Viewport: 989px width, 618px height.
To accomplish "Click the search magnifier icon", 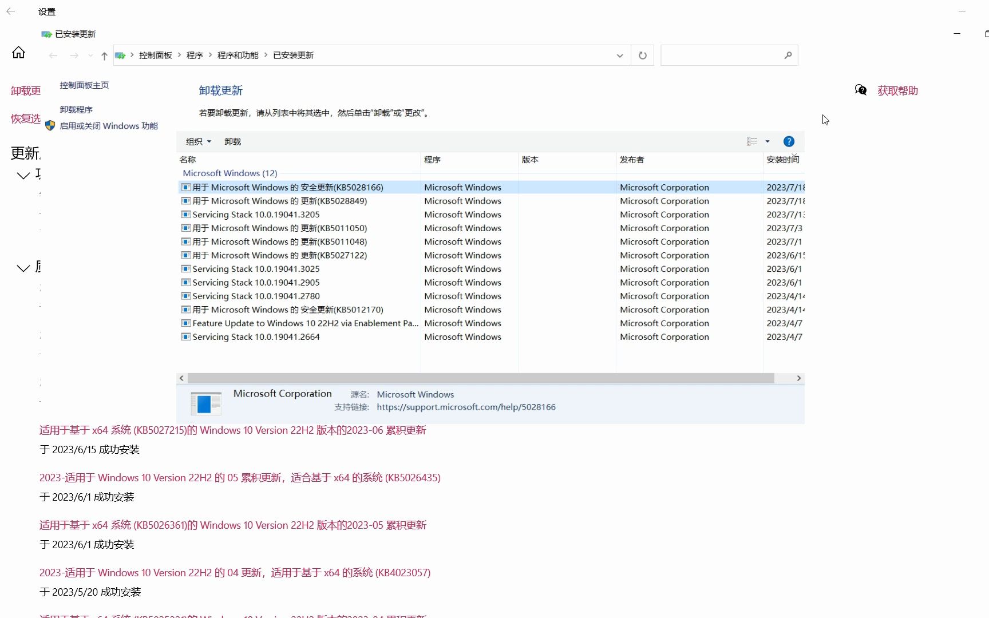I will coord(788,56).
